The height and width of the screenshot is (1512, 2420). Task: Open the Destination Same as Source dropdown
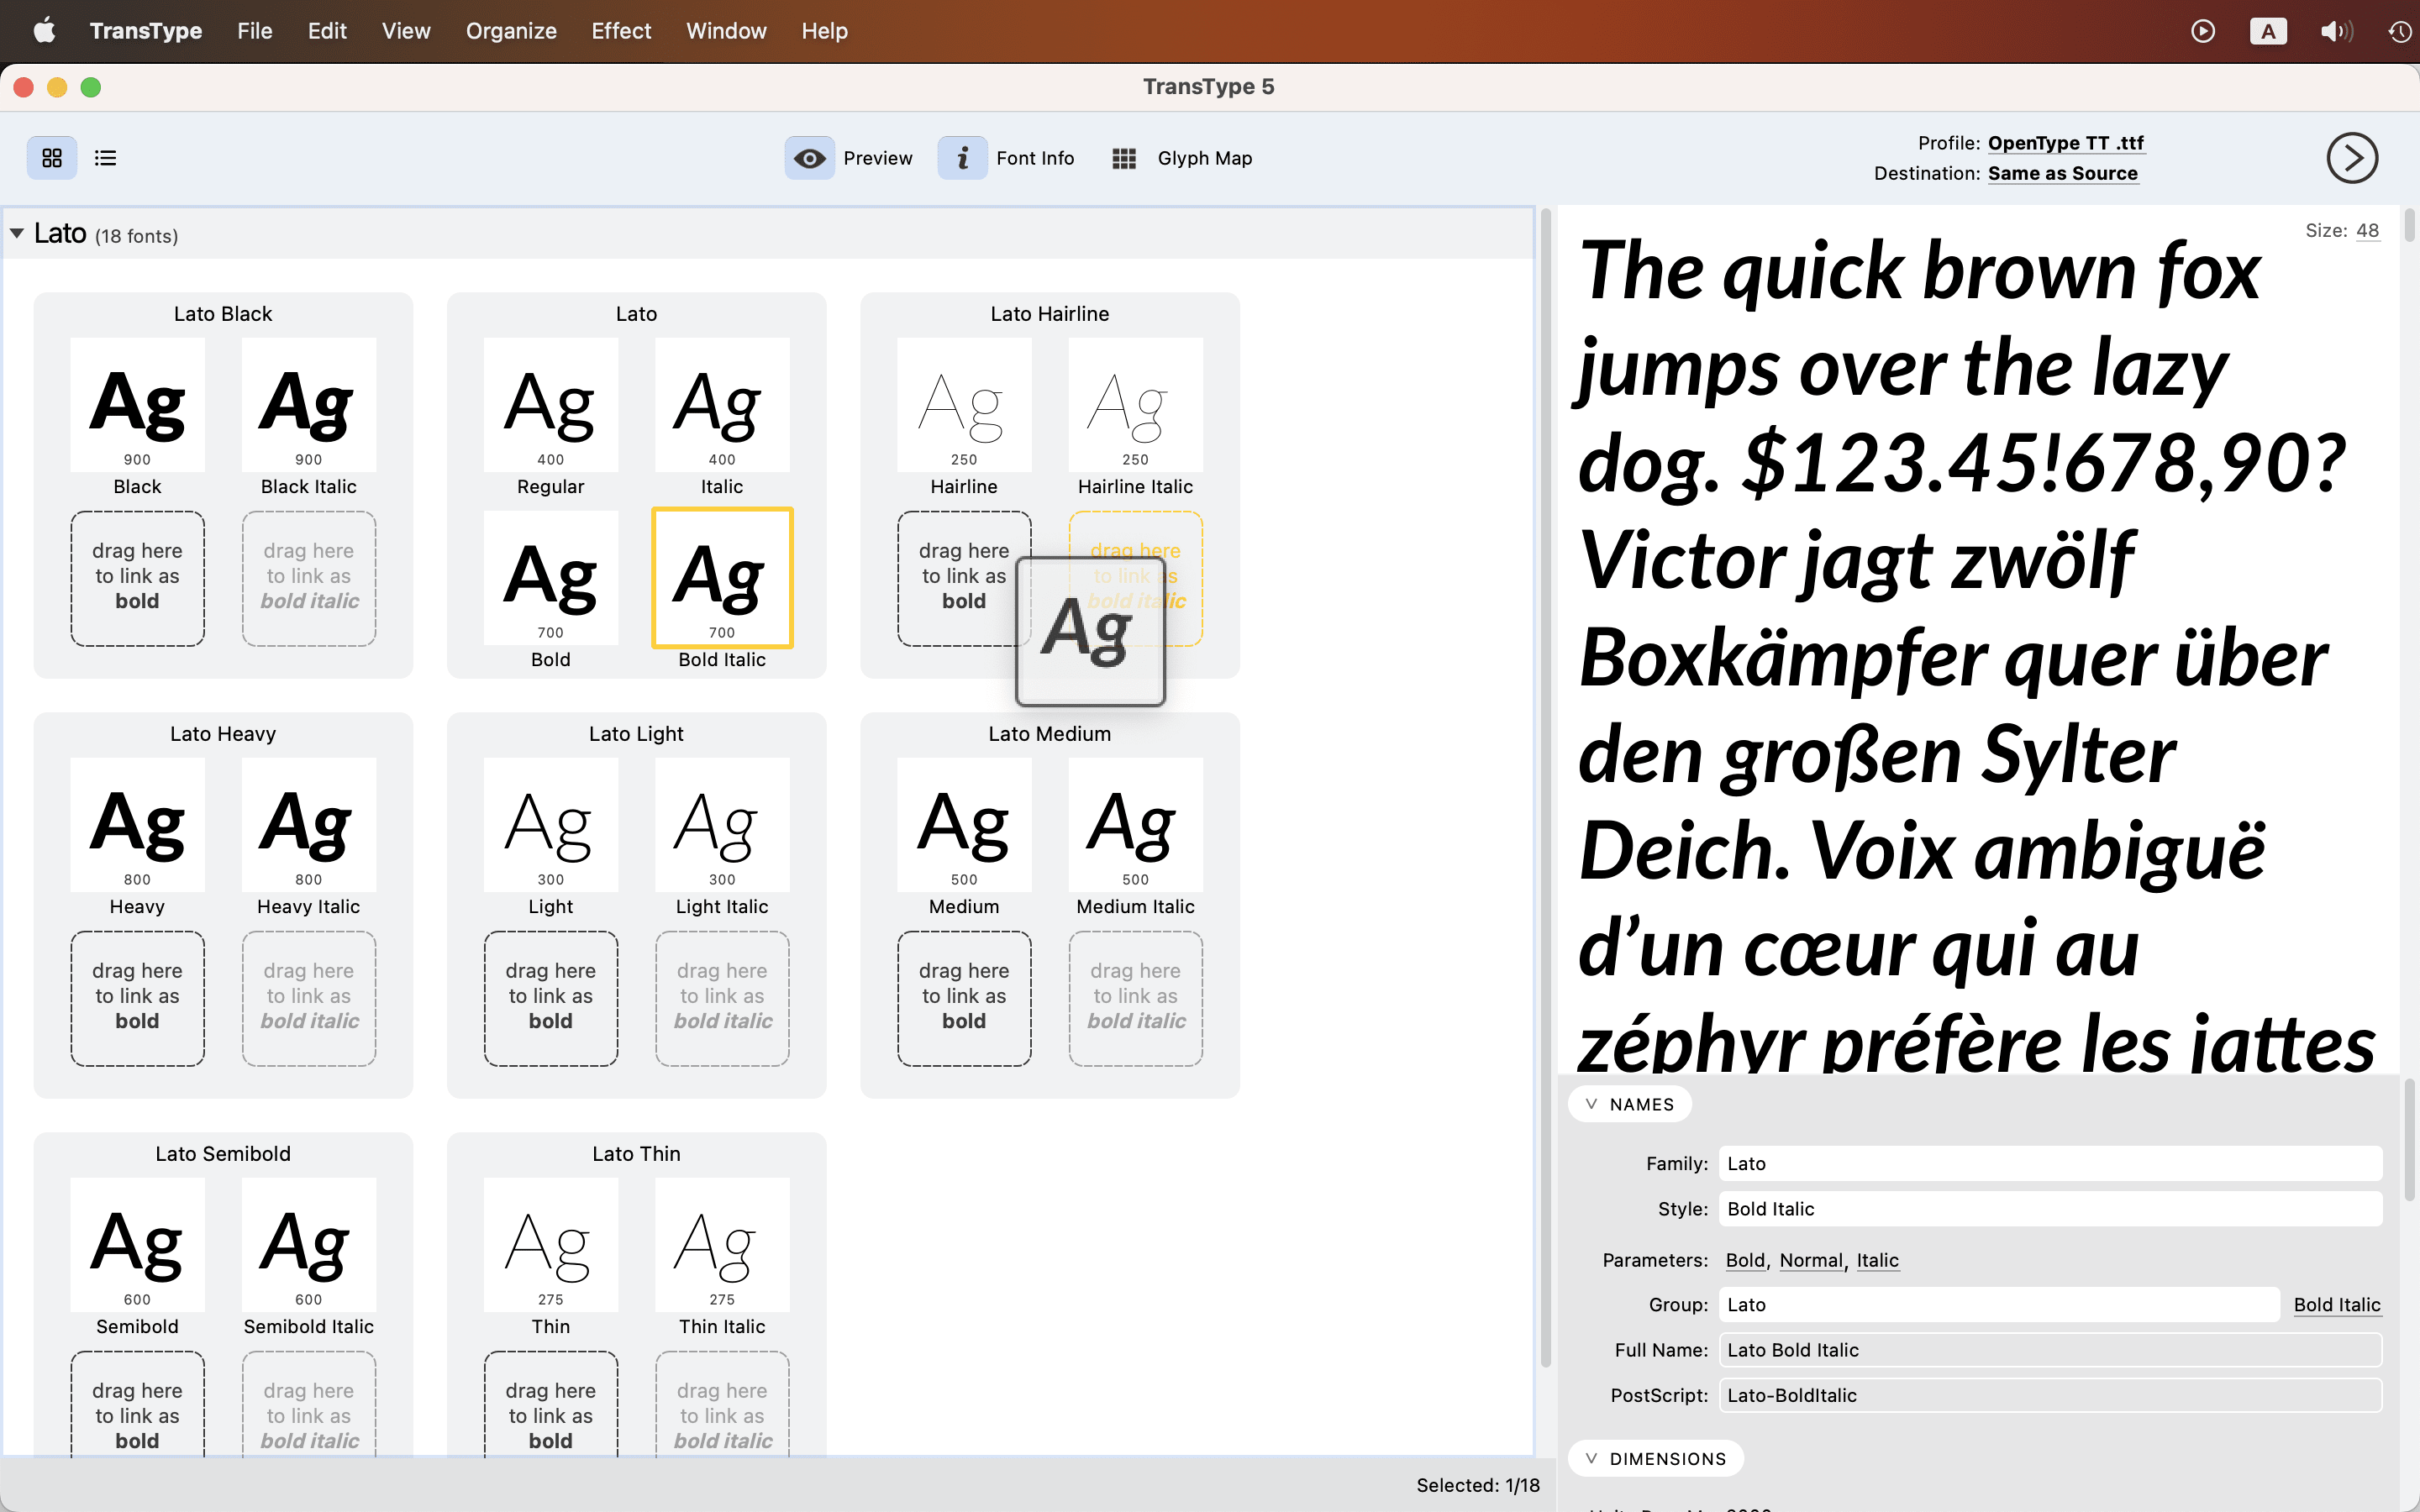(2062, 173)
